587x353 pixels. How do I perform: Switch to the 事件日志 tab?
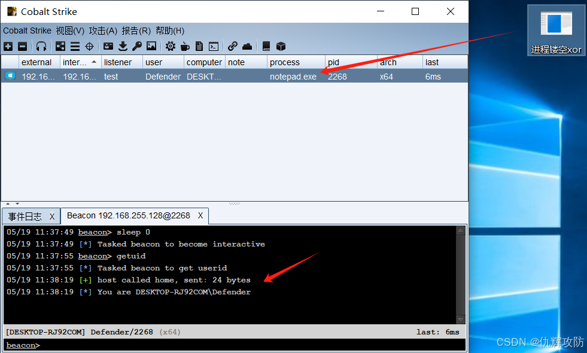pos(25,217)
